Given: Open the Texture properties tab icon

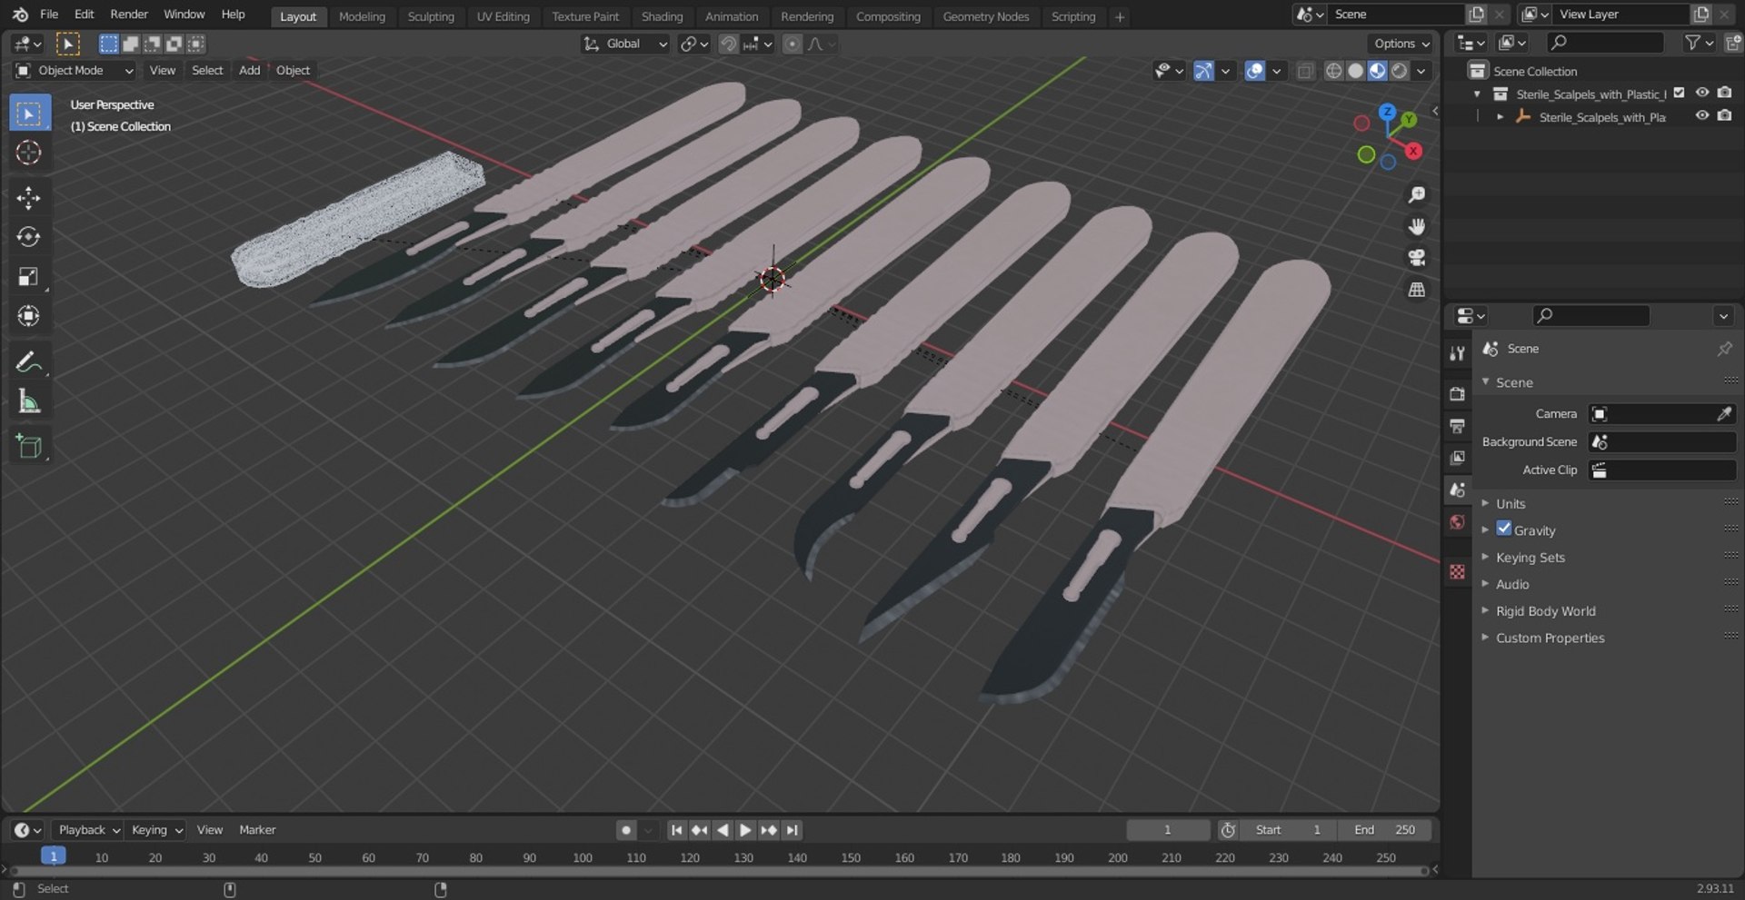Looking at the screenshot, I should pos(1458,571).
